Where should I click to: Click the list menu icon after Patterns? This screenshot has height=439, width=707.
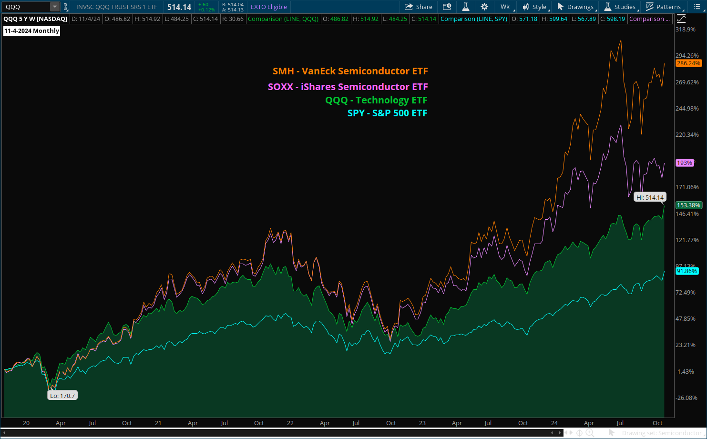click(697, 7)
